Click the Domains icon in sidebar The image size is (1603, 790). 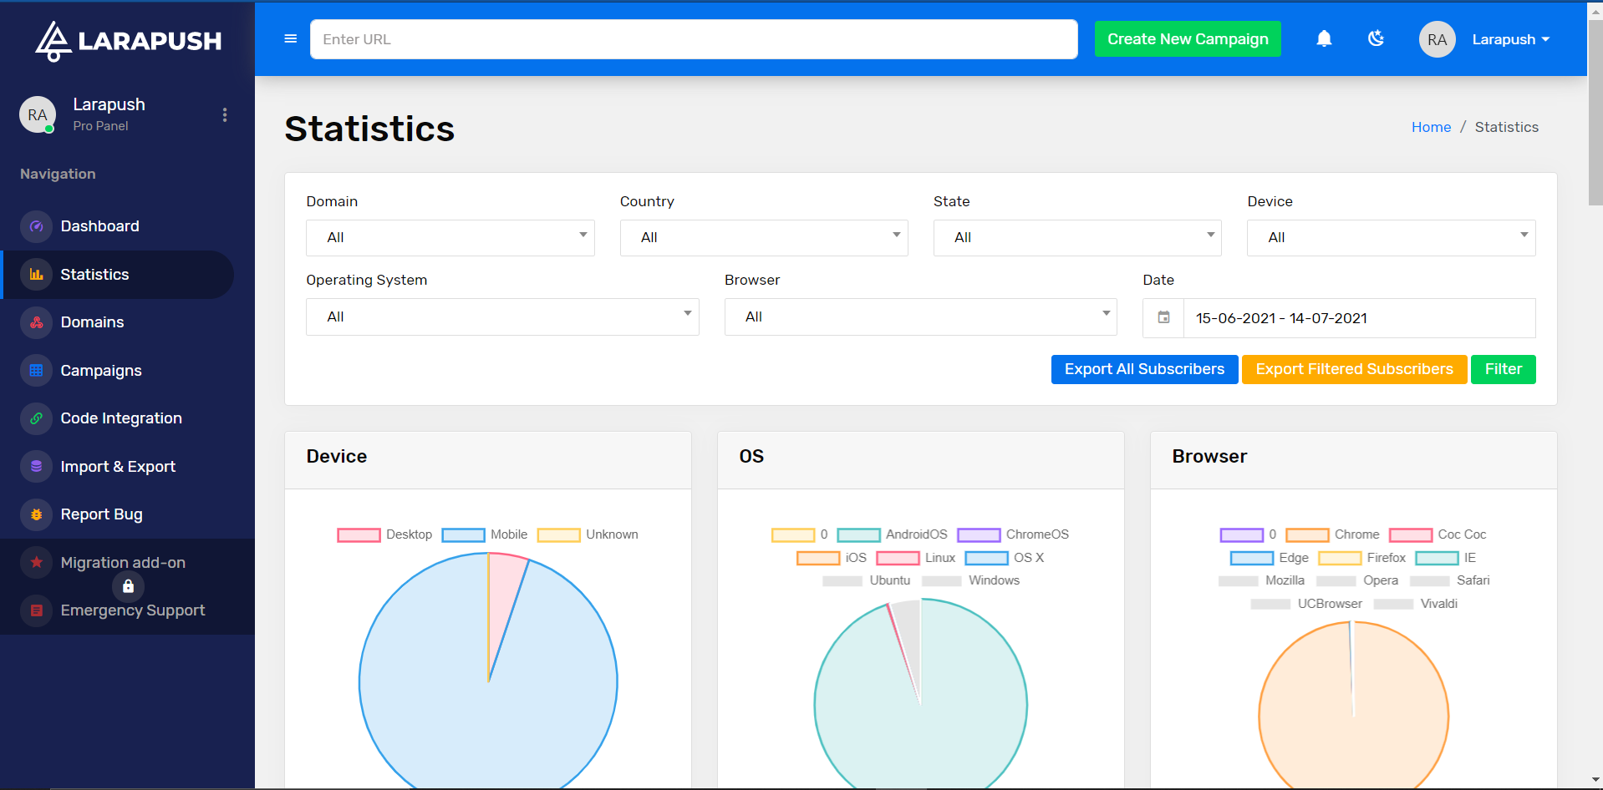36,322
